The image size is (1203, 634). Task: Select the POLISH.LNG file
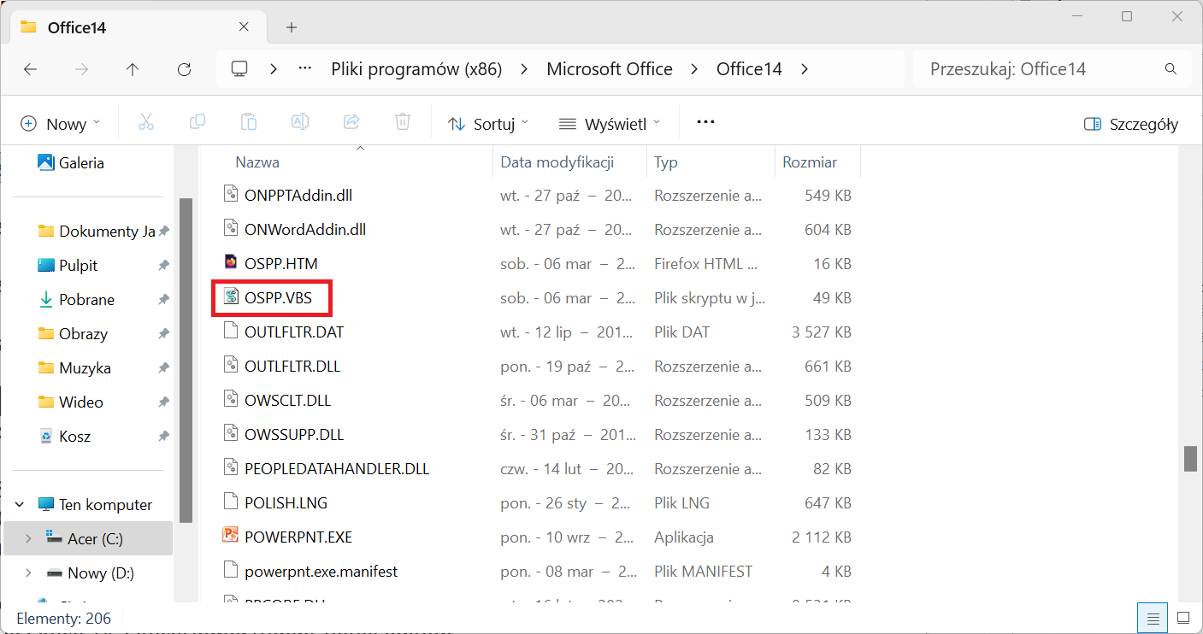[286, 503]
